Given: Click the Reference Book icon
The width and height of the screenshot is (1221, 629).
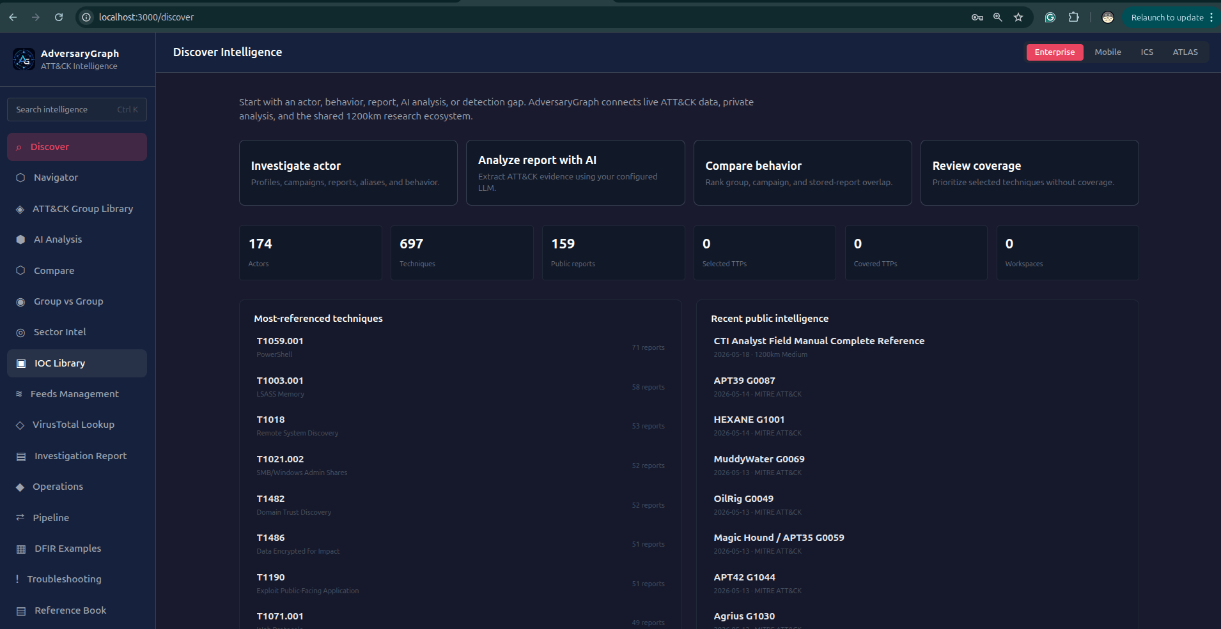Looking at the screenshot, I should click(21, 610).
